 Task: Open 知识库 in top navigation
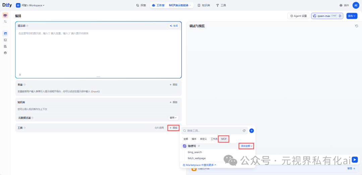(204, 5)
